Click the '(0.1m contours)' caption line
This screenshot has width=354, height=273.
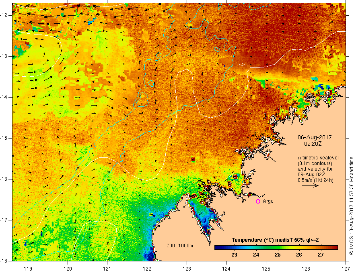[315, 163]
